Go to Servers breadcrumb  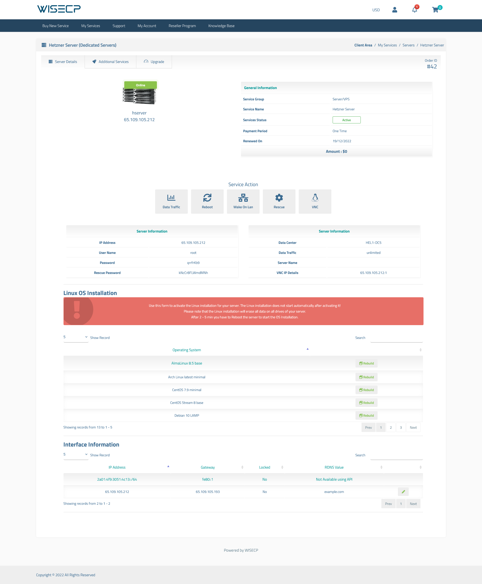point(408,45)
